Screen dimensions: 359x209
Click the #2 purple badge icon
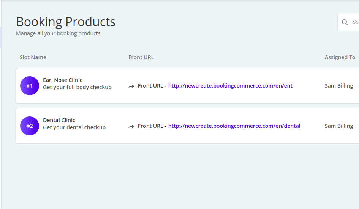coord(30,126)
